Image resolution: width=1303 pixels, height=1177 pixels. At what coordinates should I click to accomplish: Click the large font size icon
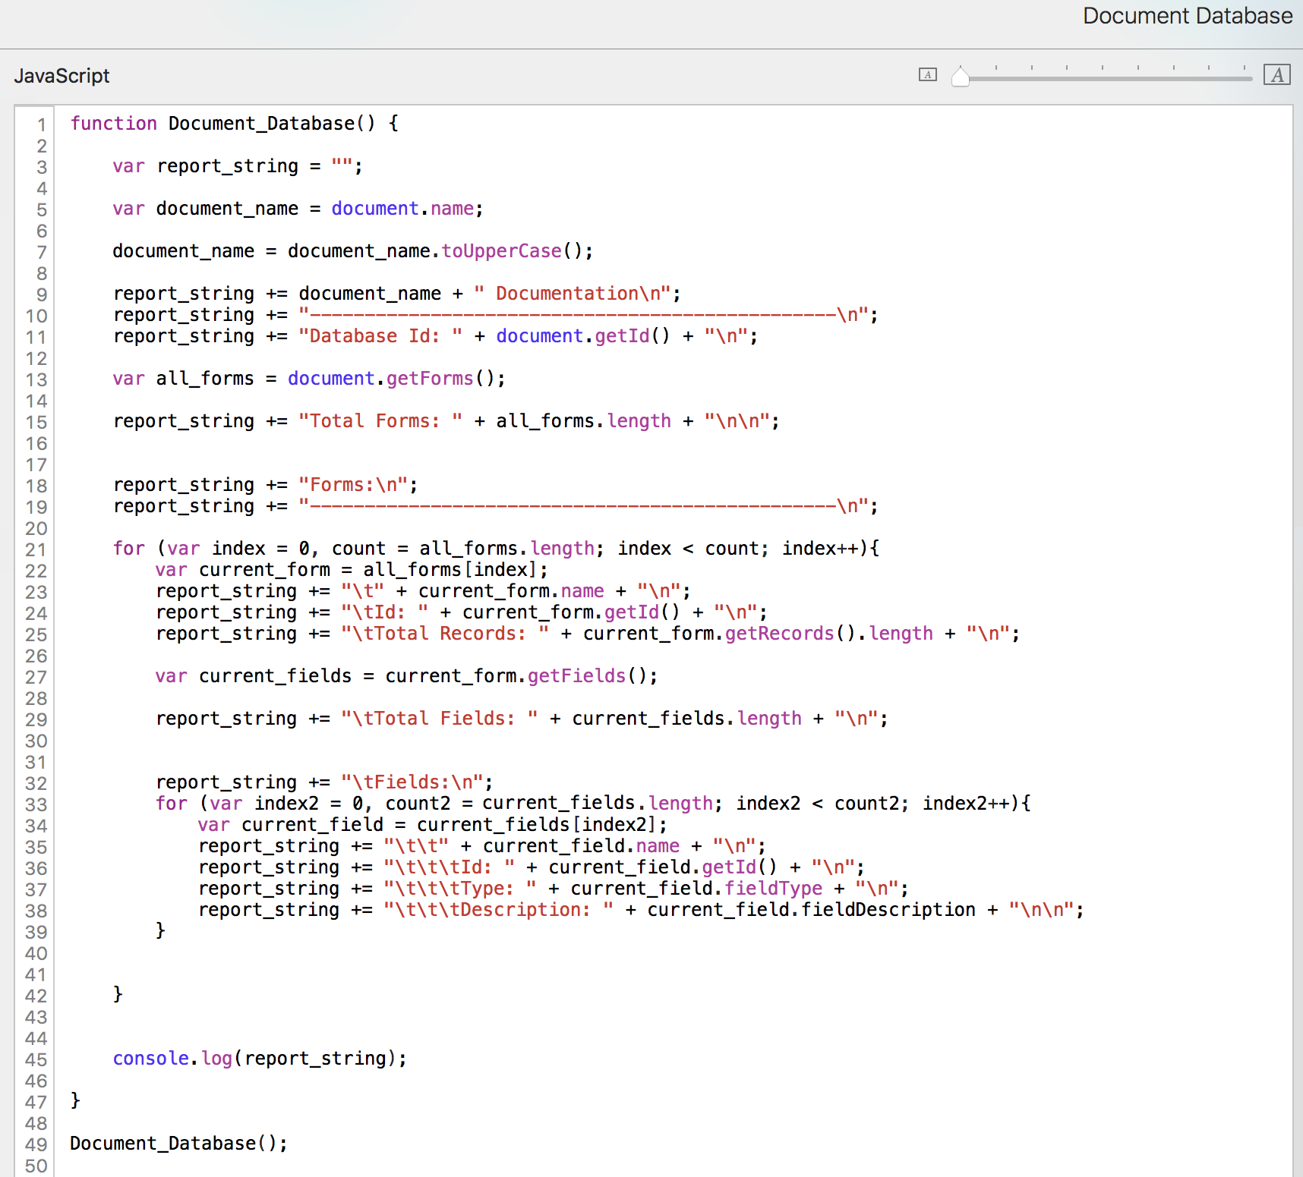pyautogui.click(x=1276, y=74)
